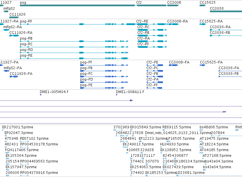Click the pog-PD protein label
The image size is (242, 177).
[x=86, y=79]
